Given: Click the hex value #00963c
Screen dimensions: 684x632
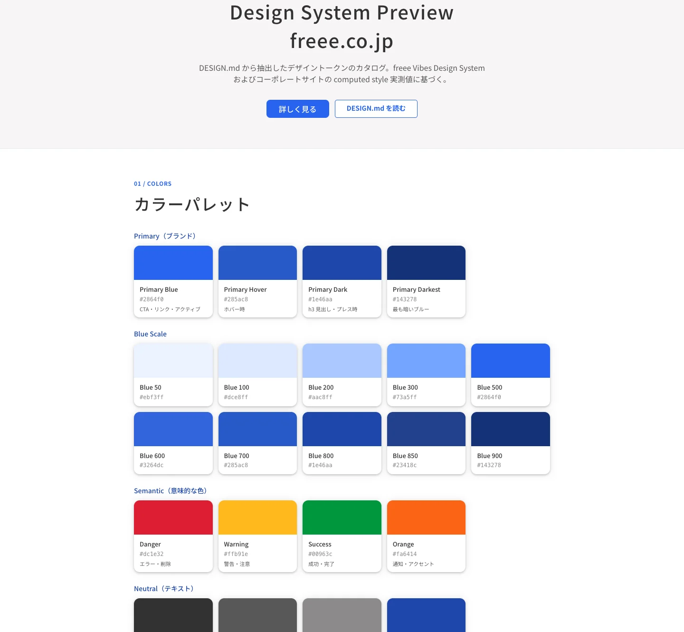Looking at the screenshot, I should [x=320, y=554].
